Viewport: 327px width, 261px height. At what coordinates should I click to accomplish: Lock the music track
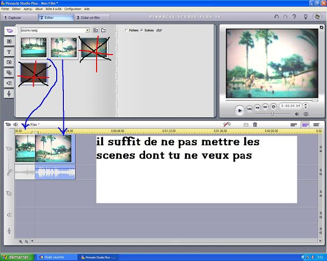coord(321,229)
